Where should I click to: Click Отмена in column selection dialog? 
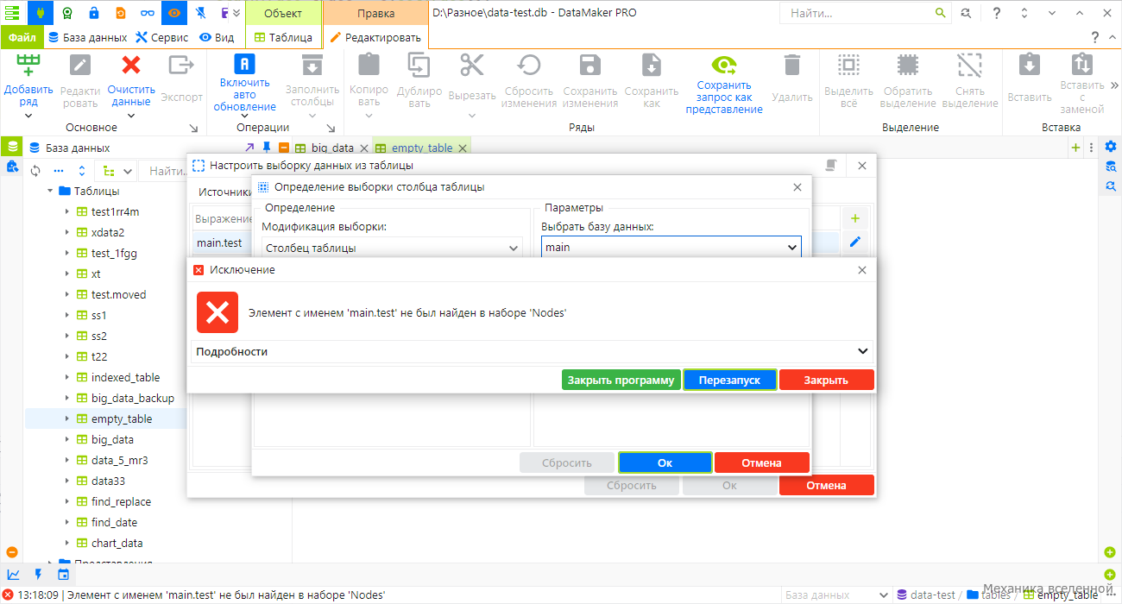point(762,462)
